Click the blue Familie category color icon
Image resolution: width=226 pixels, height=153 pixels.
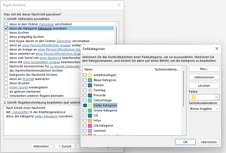tap(90, 85)
